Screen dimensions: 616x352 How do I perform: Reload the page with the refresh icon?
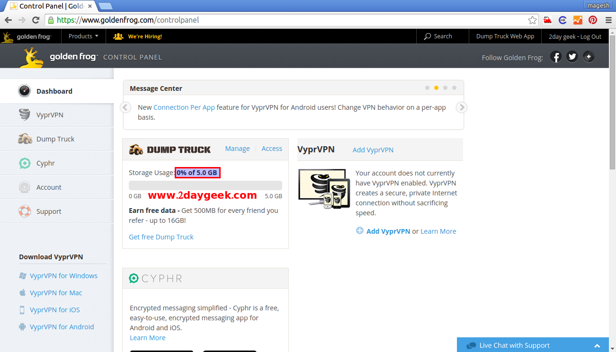point(36,20)
